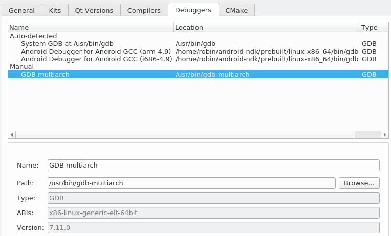Screen dimensions: 391x236
Task: Open the CMake tab
Action: (x=236, y=10)
